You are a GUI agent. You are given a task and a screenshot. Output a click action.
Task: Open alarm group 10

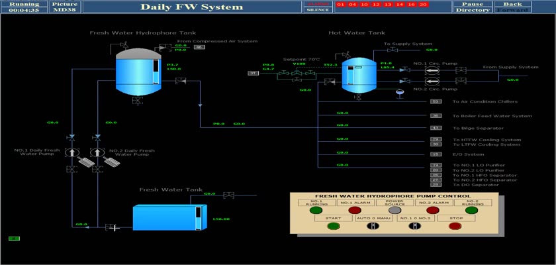365,5
